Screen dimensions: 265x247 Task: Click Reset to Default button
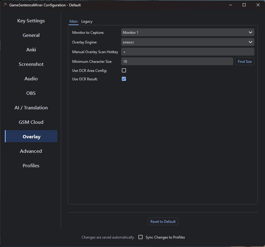pos(163,222)
